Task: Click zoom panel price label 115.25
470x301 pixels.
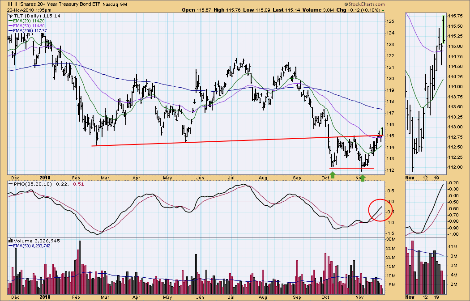Action: [455, 36]
